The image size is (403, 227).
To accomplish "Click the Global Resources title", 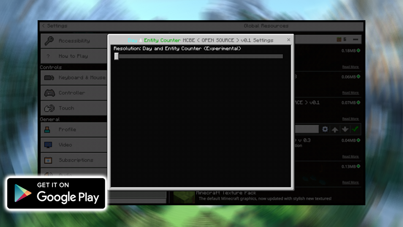I will pyautogui.click(x=266, y=26).
